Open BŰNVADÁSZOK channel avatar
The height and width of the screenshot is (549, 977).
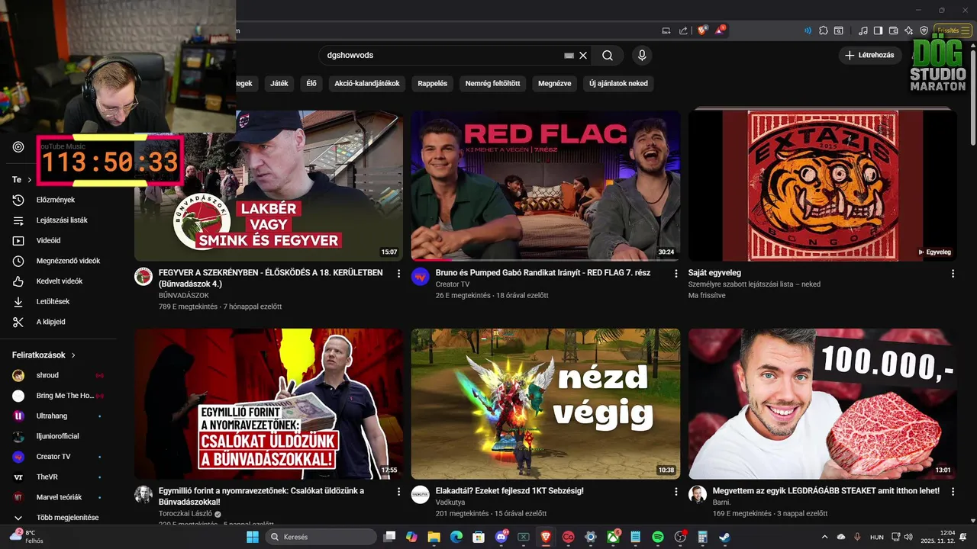pyautogui.click(x=143, y=276)
